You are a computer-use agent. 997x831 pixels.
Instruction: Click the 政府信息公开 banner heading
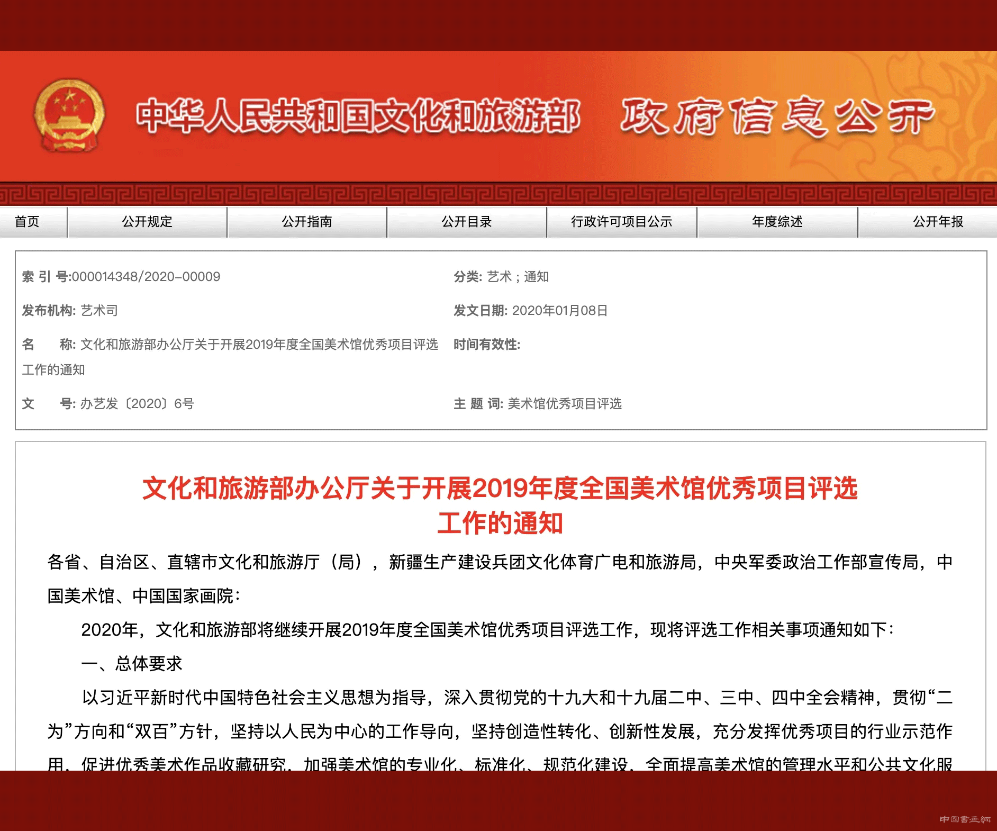coord(778,116)
